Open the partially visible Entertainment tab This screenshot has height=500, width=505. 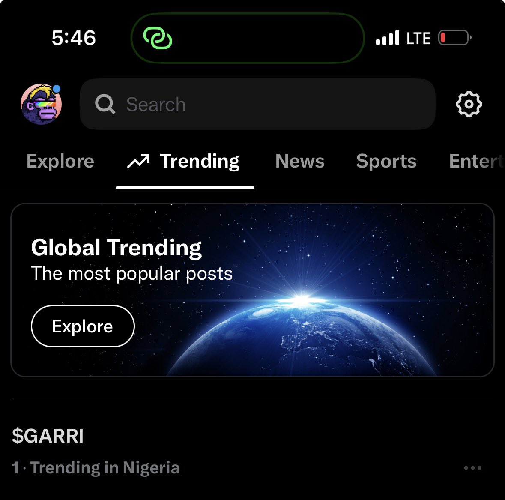click(477, 161)
